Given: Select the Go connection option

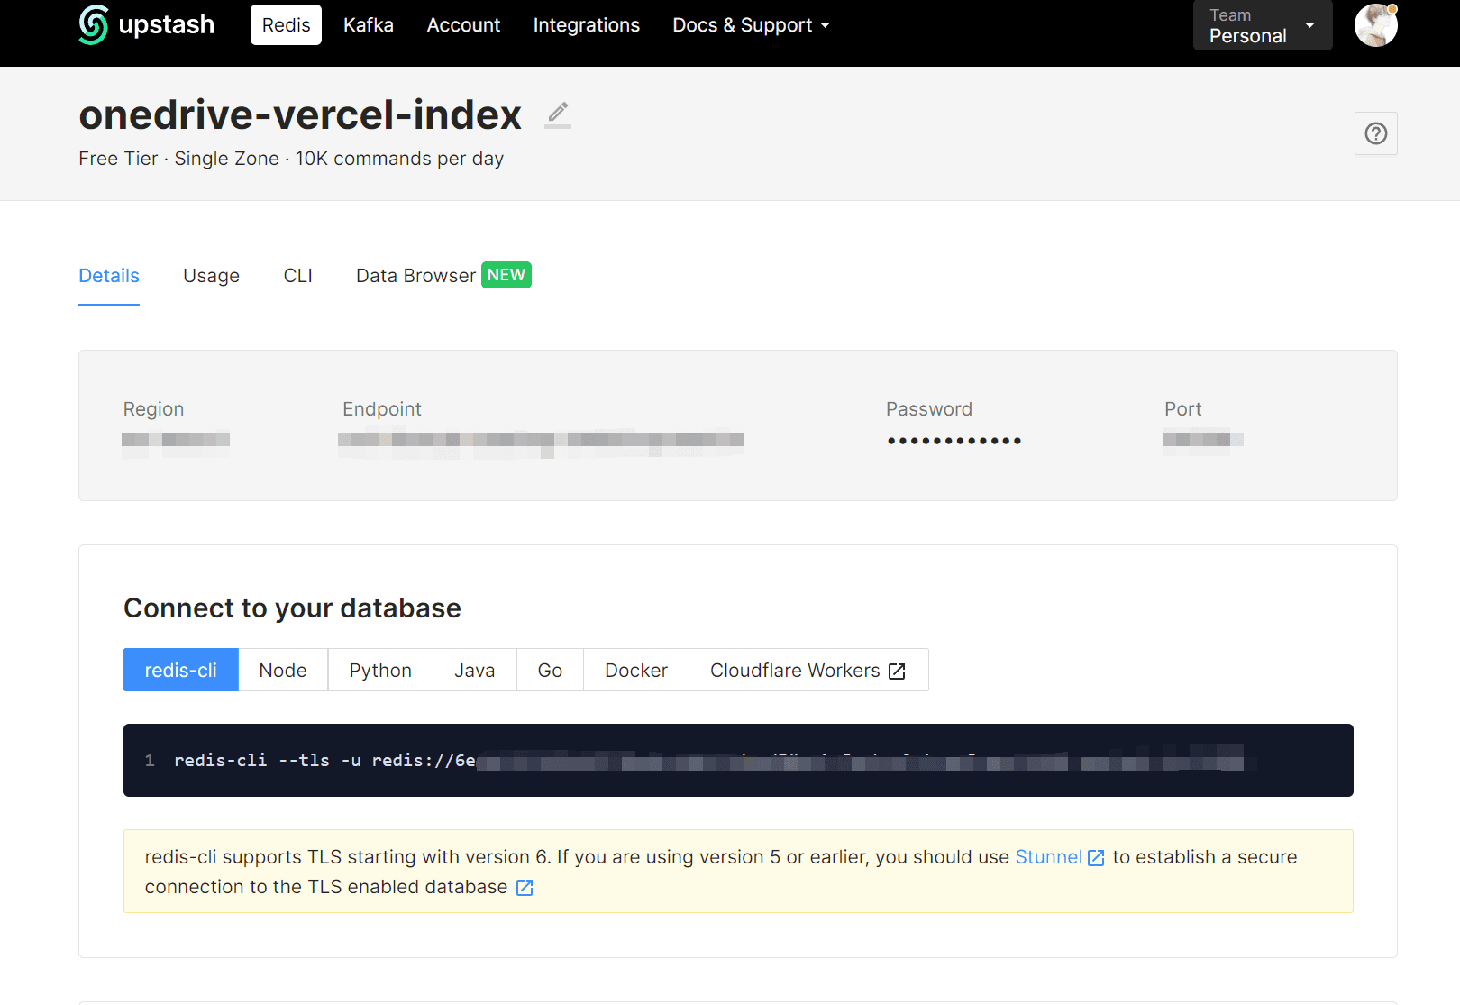Looking at the screenshot, I should click(550, 670).
